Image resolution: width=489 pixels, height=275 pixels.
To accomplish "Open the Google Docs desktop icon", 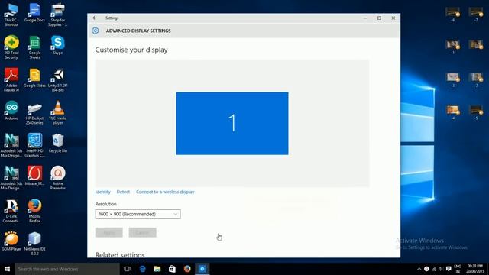I will click(34, 13).
